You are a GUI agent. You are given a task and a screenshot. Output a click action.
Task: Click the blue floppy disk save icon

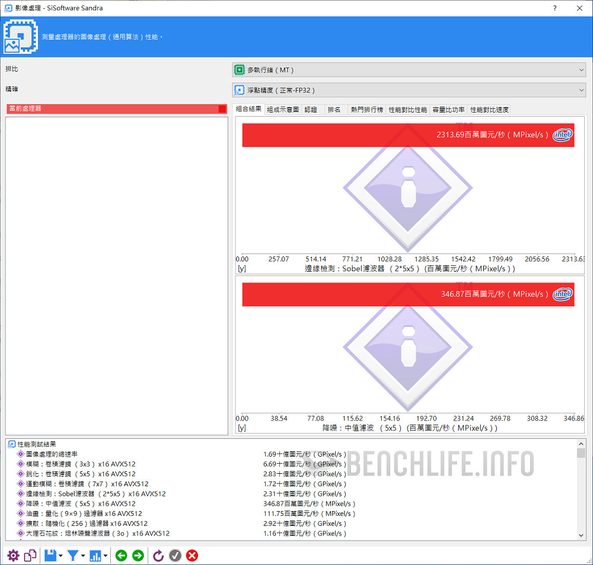[50, 556]
